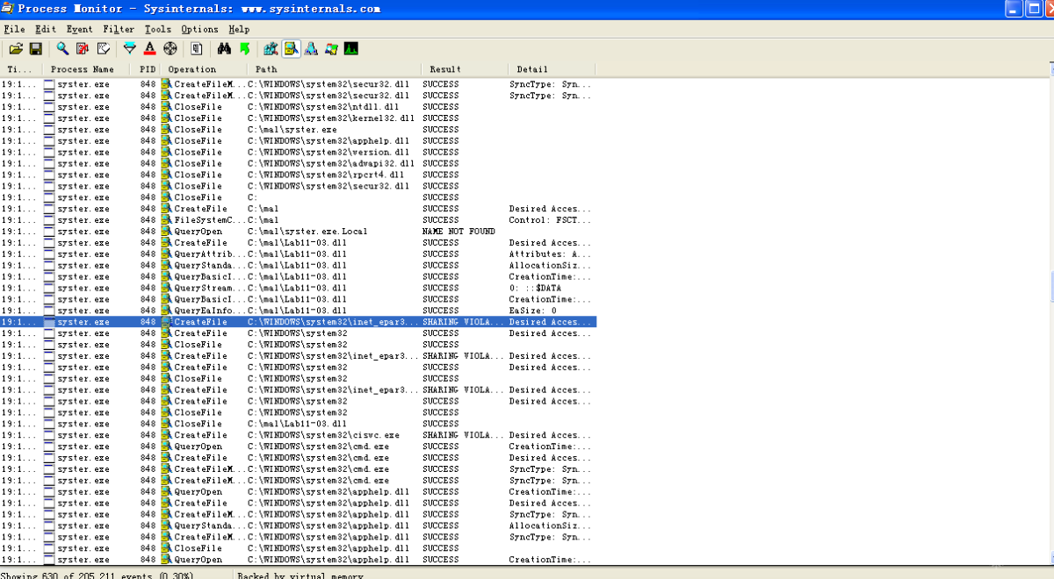Image resolution: width=1054 pixels, height=579 pixels.
Task: Toggle Show Profiling Events graph icon
Action: [x=351, y=49]
